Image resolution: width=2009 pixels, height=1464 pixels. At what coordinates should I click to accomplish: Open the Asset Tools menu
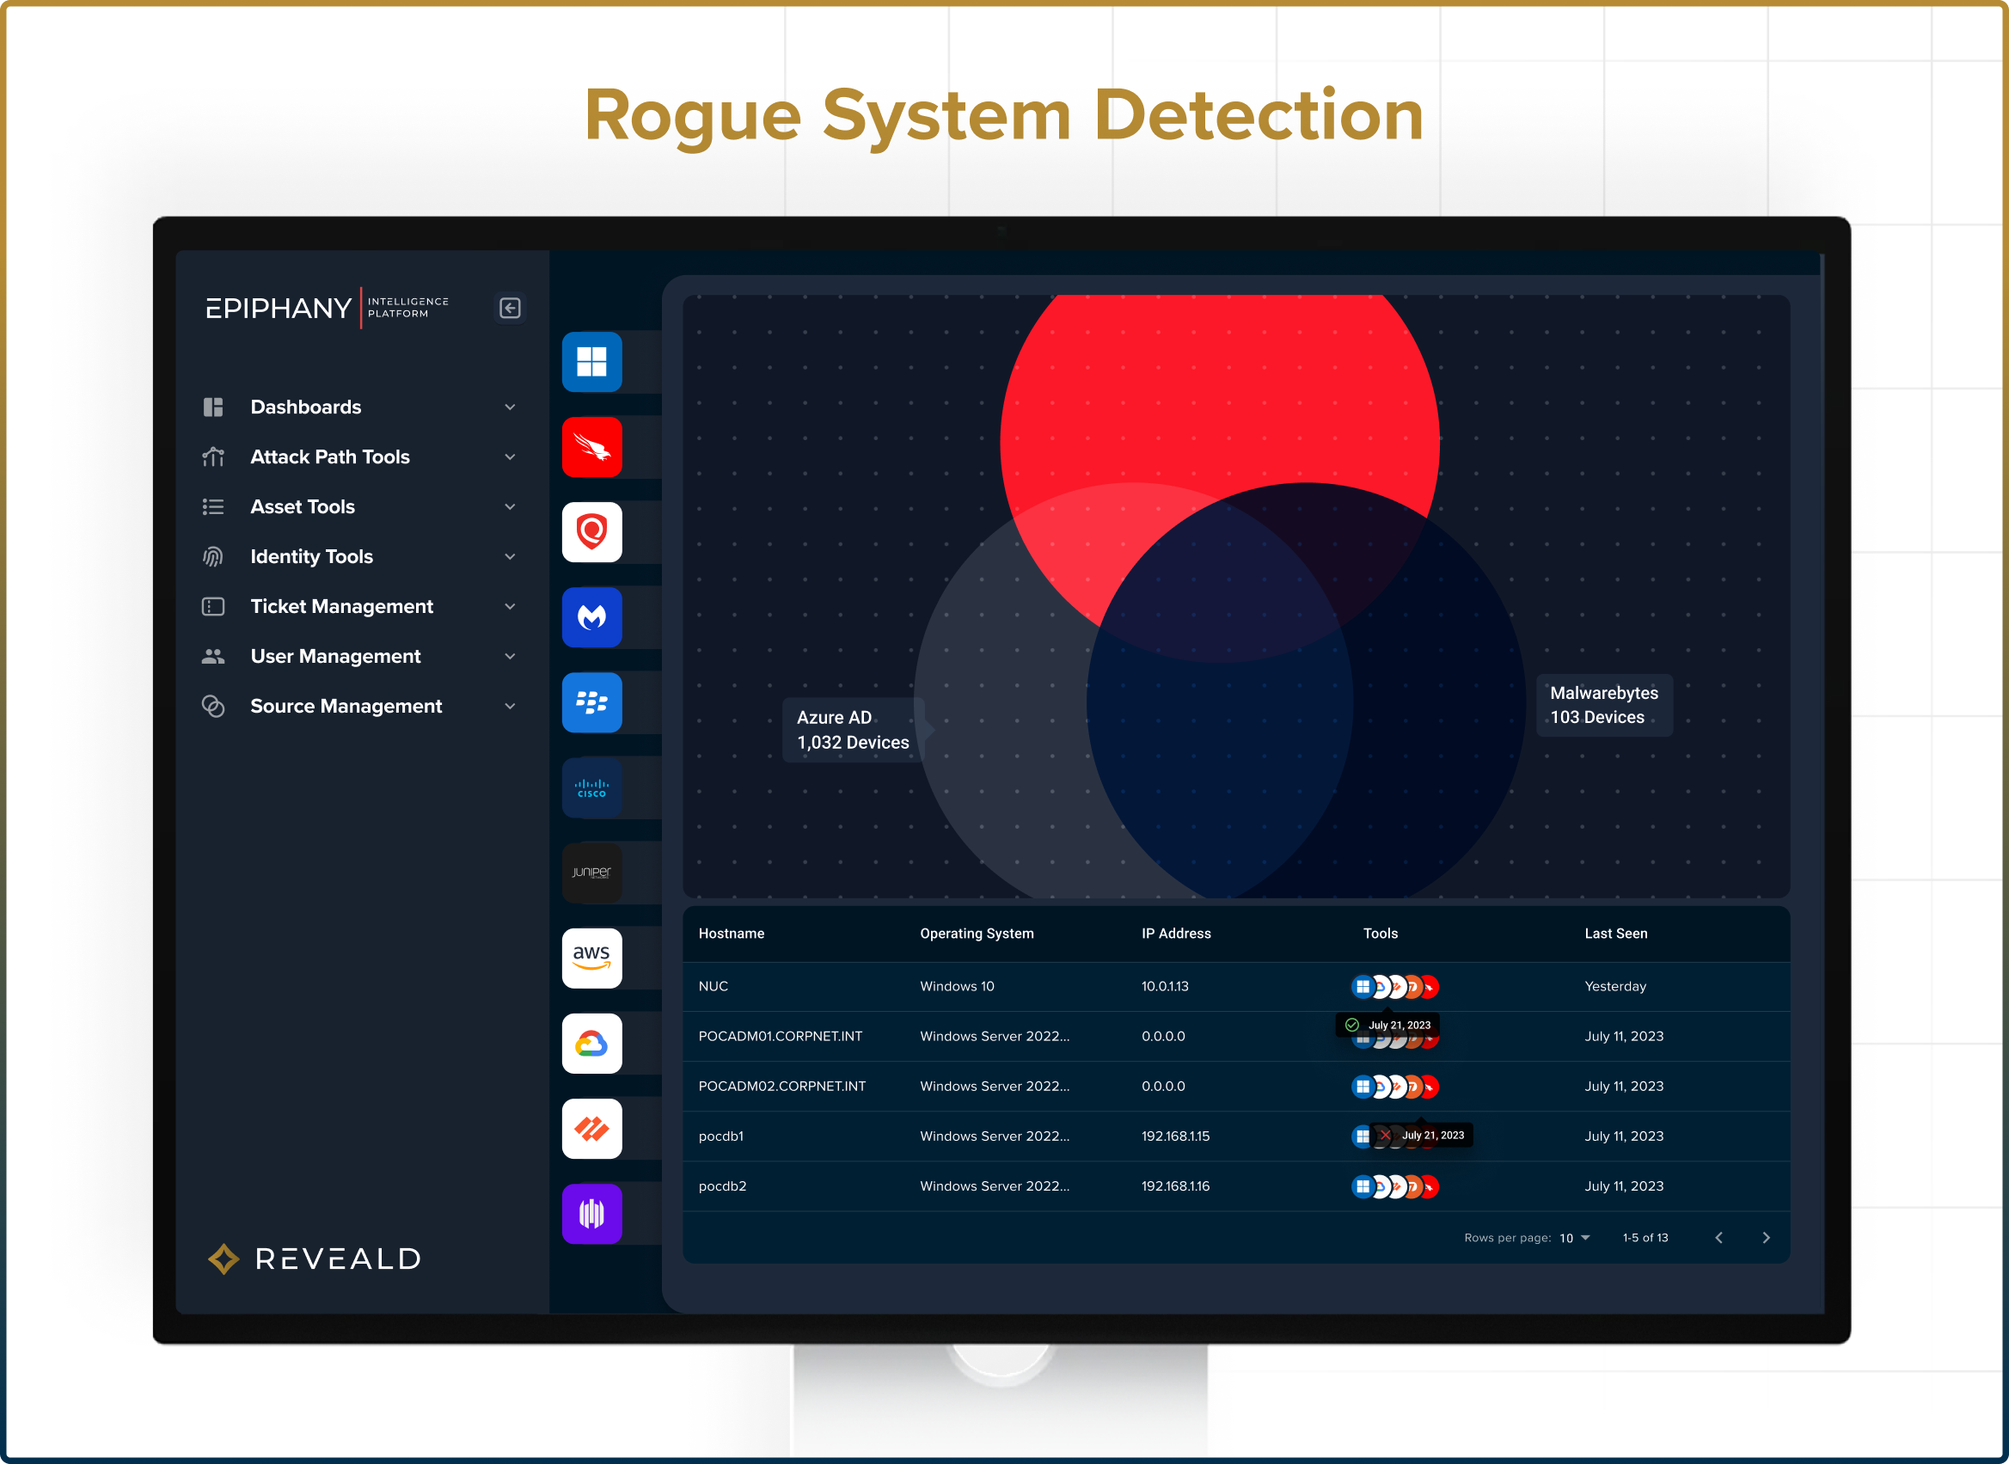coord(303,506)
